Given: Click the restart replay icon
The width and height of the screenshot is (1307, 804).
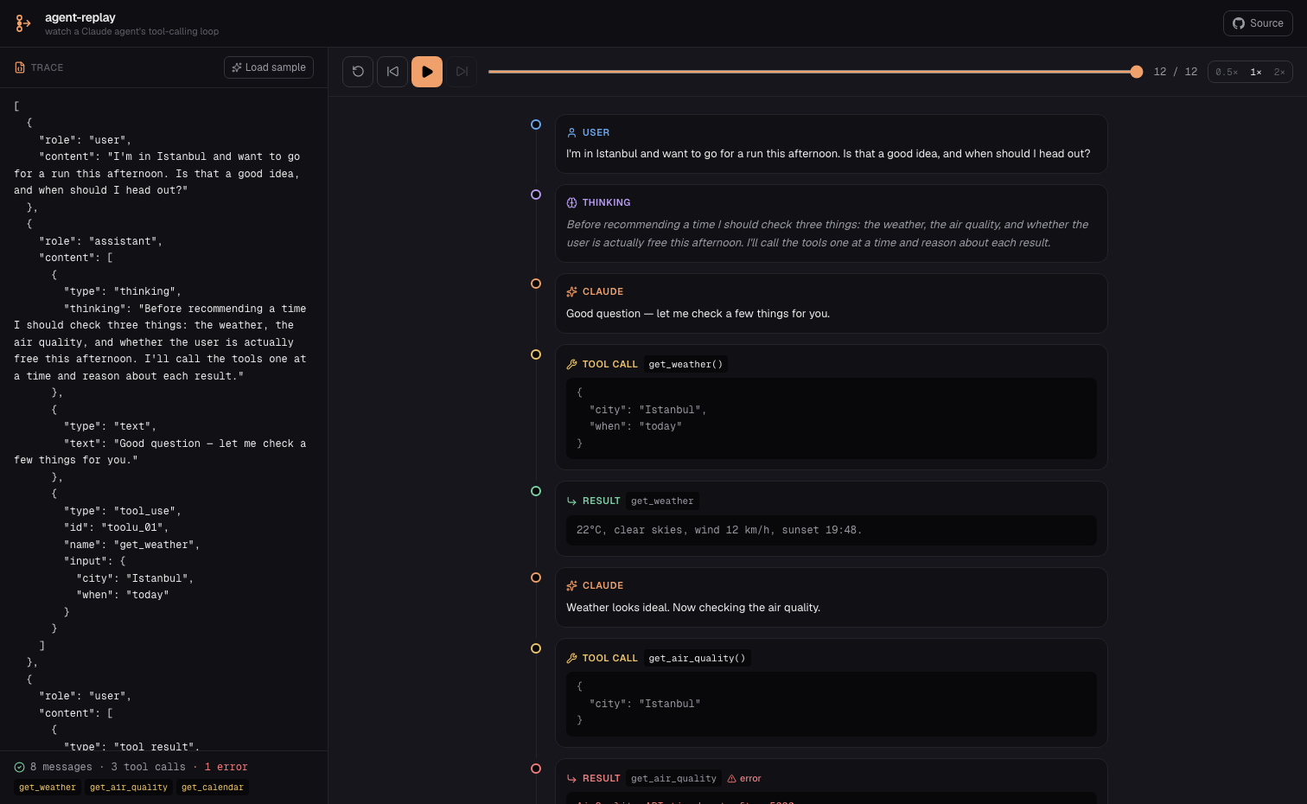Looking at the screenshot, I should pos(358,72).
